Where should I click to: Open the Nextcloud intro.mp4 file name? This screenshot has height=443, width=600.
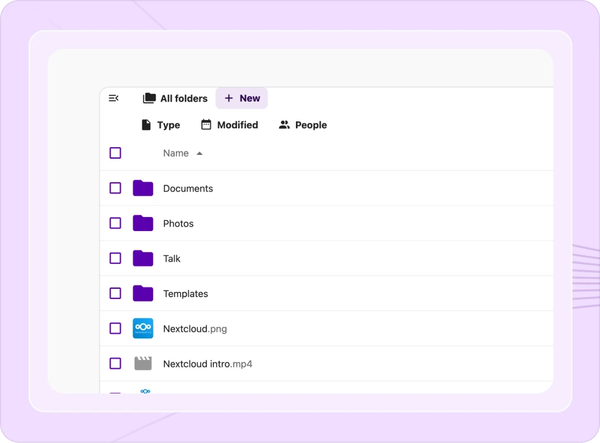coord(208,364)
